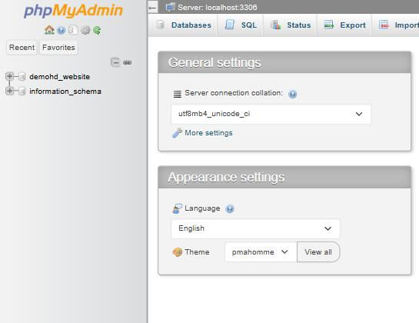Screen dimensions: 419x323
Task: Collapse all navigation tree items icon
Action: (x=115, y=62)
